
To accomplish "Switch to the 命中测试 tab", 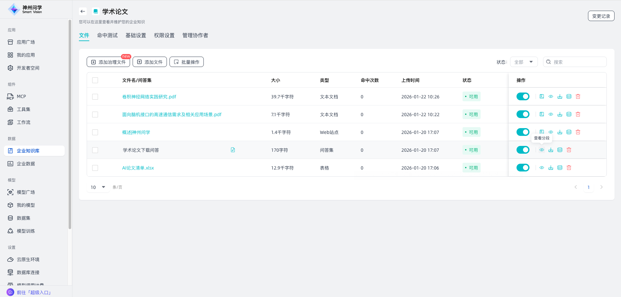I will [107, 35].
